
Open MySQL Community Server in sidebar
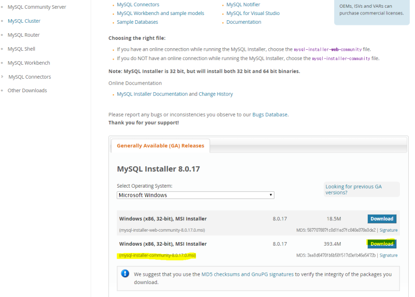37,7
